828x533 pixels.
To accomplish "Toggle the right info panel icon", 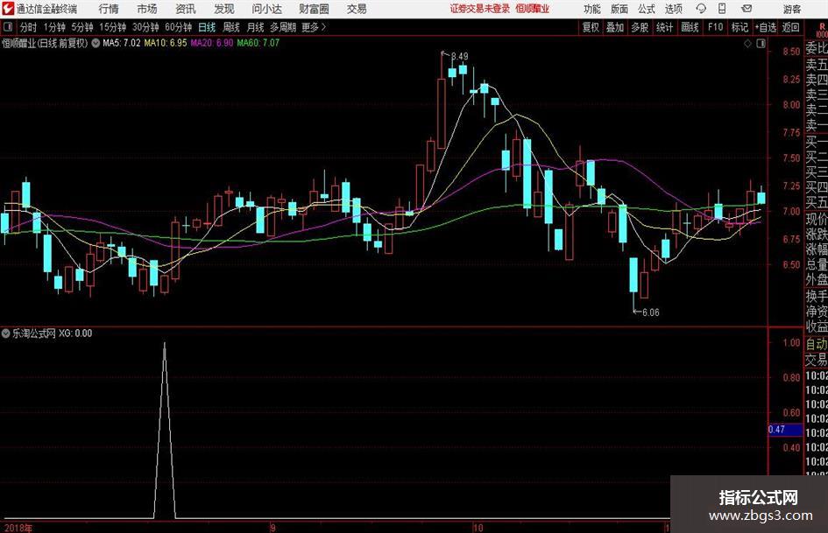I will click(761, 44).
